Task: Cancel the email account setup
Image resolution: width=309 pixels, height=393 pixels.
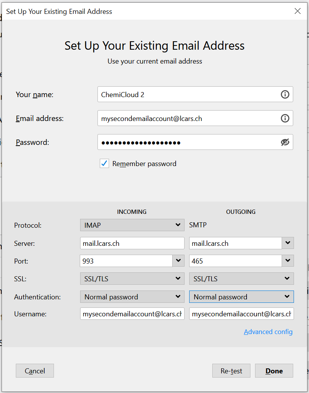Action: pyautogui.click(x=35, y=371)
